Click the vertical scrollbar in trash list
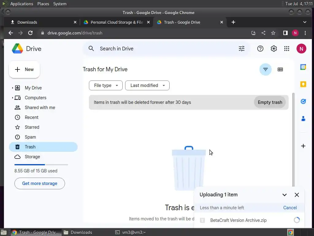 coord(293,140)
